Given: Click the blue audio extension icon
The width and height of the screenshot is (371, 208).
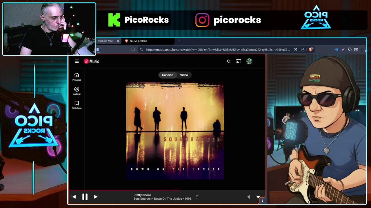Looking at the screenshot, I should click(336, 50).
